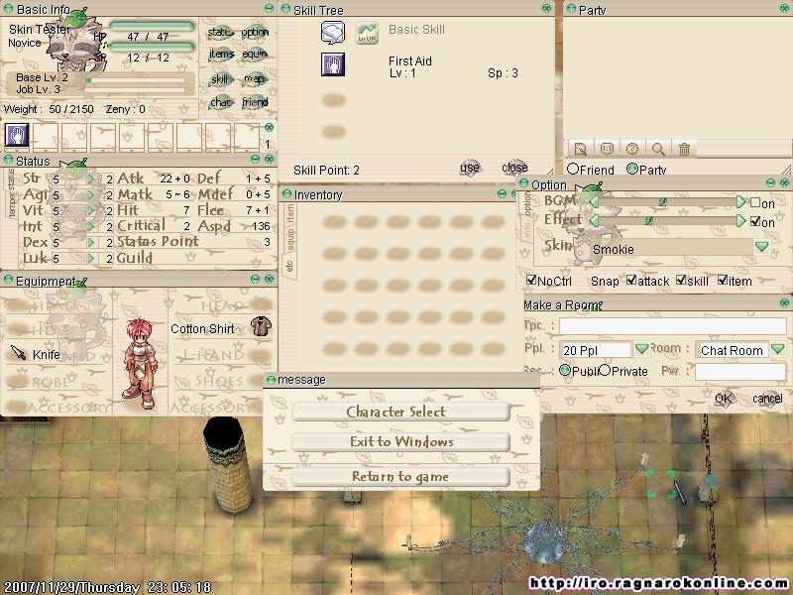
Task: Open the Skin dropdown showing Smokie
Action: click(761, 247)
